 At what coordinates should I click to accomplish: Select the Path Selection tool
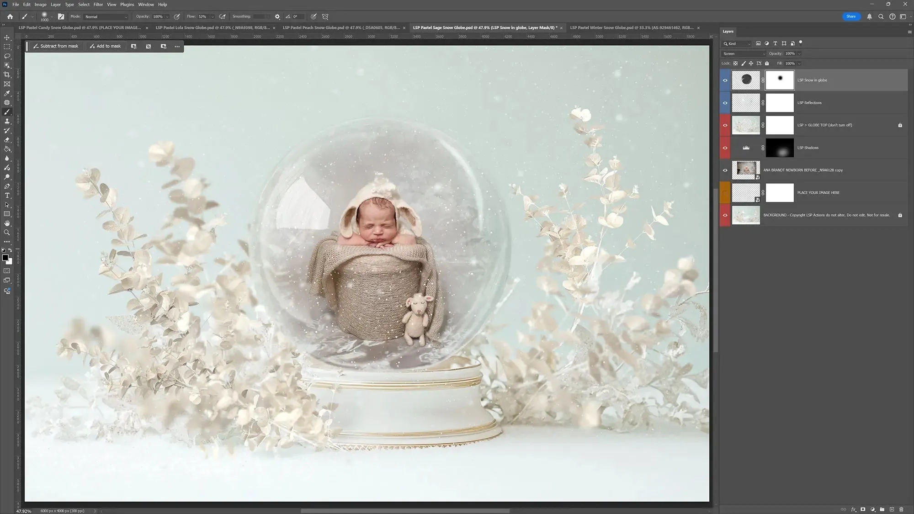[7, 205]
